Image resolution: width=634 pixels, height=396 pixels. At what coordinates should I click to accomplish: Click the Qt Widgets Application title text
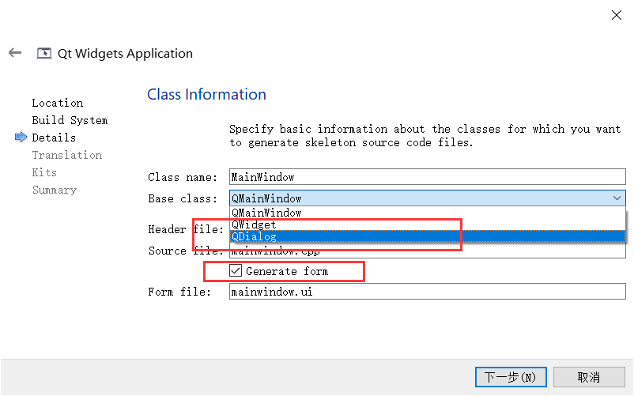click(x=125, y=53)
